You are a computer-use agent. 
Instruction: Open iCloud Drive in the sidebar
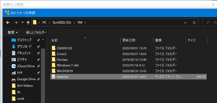pos(26,66)
